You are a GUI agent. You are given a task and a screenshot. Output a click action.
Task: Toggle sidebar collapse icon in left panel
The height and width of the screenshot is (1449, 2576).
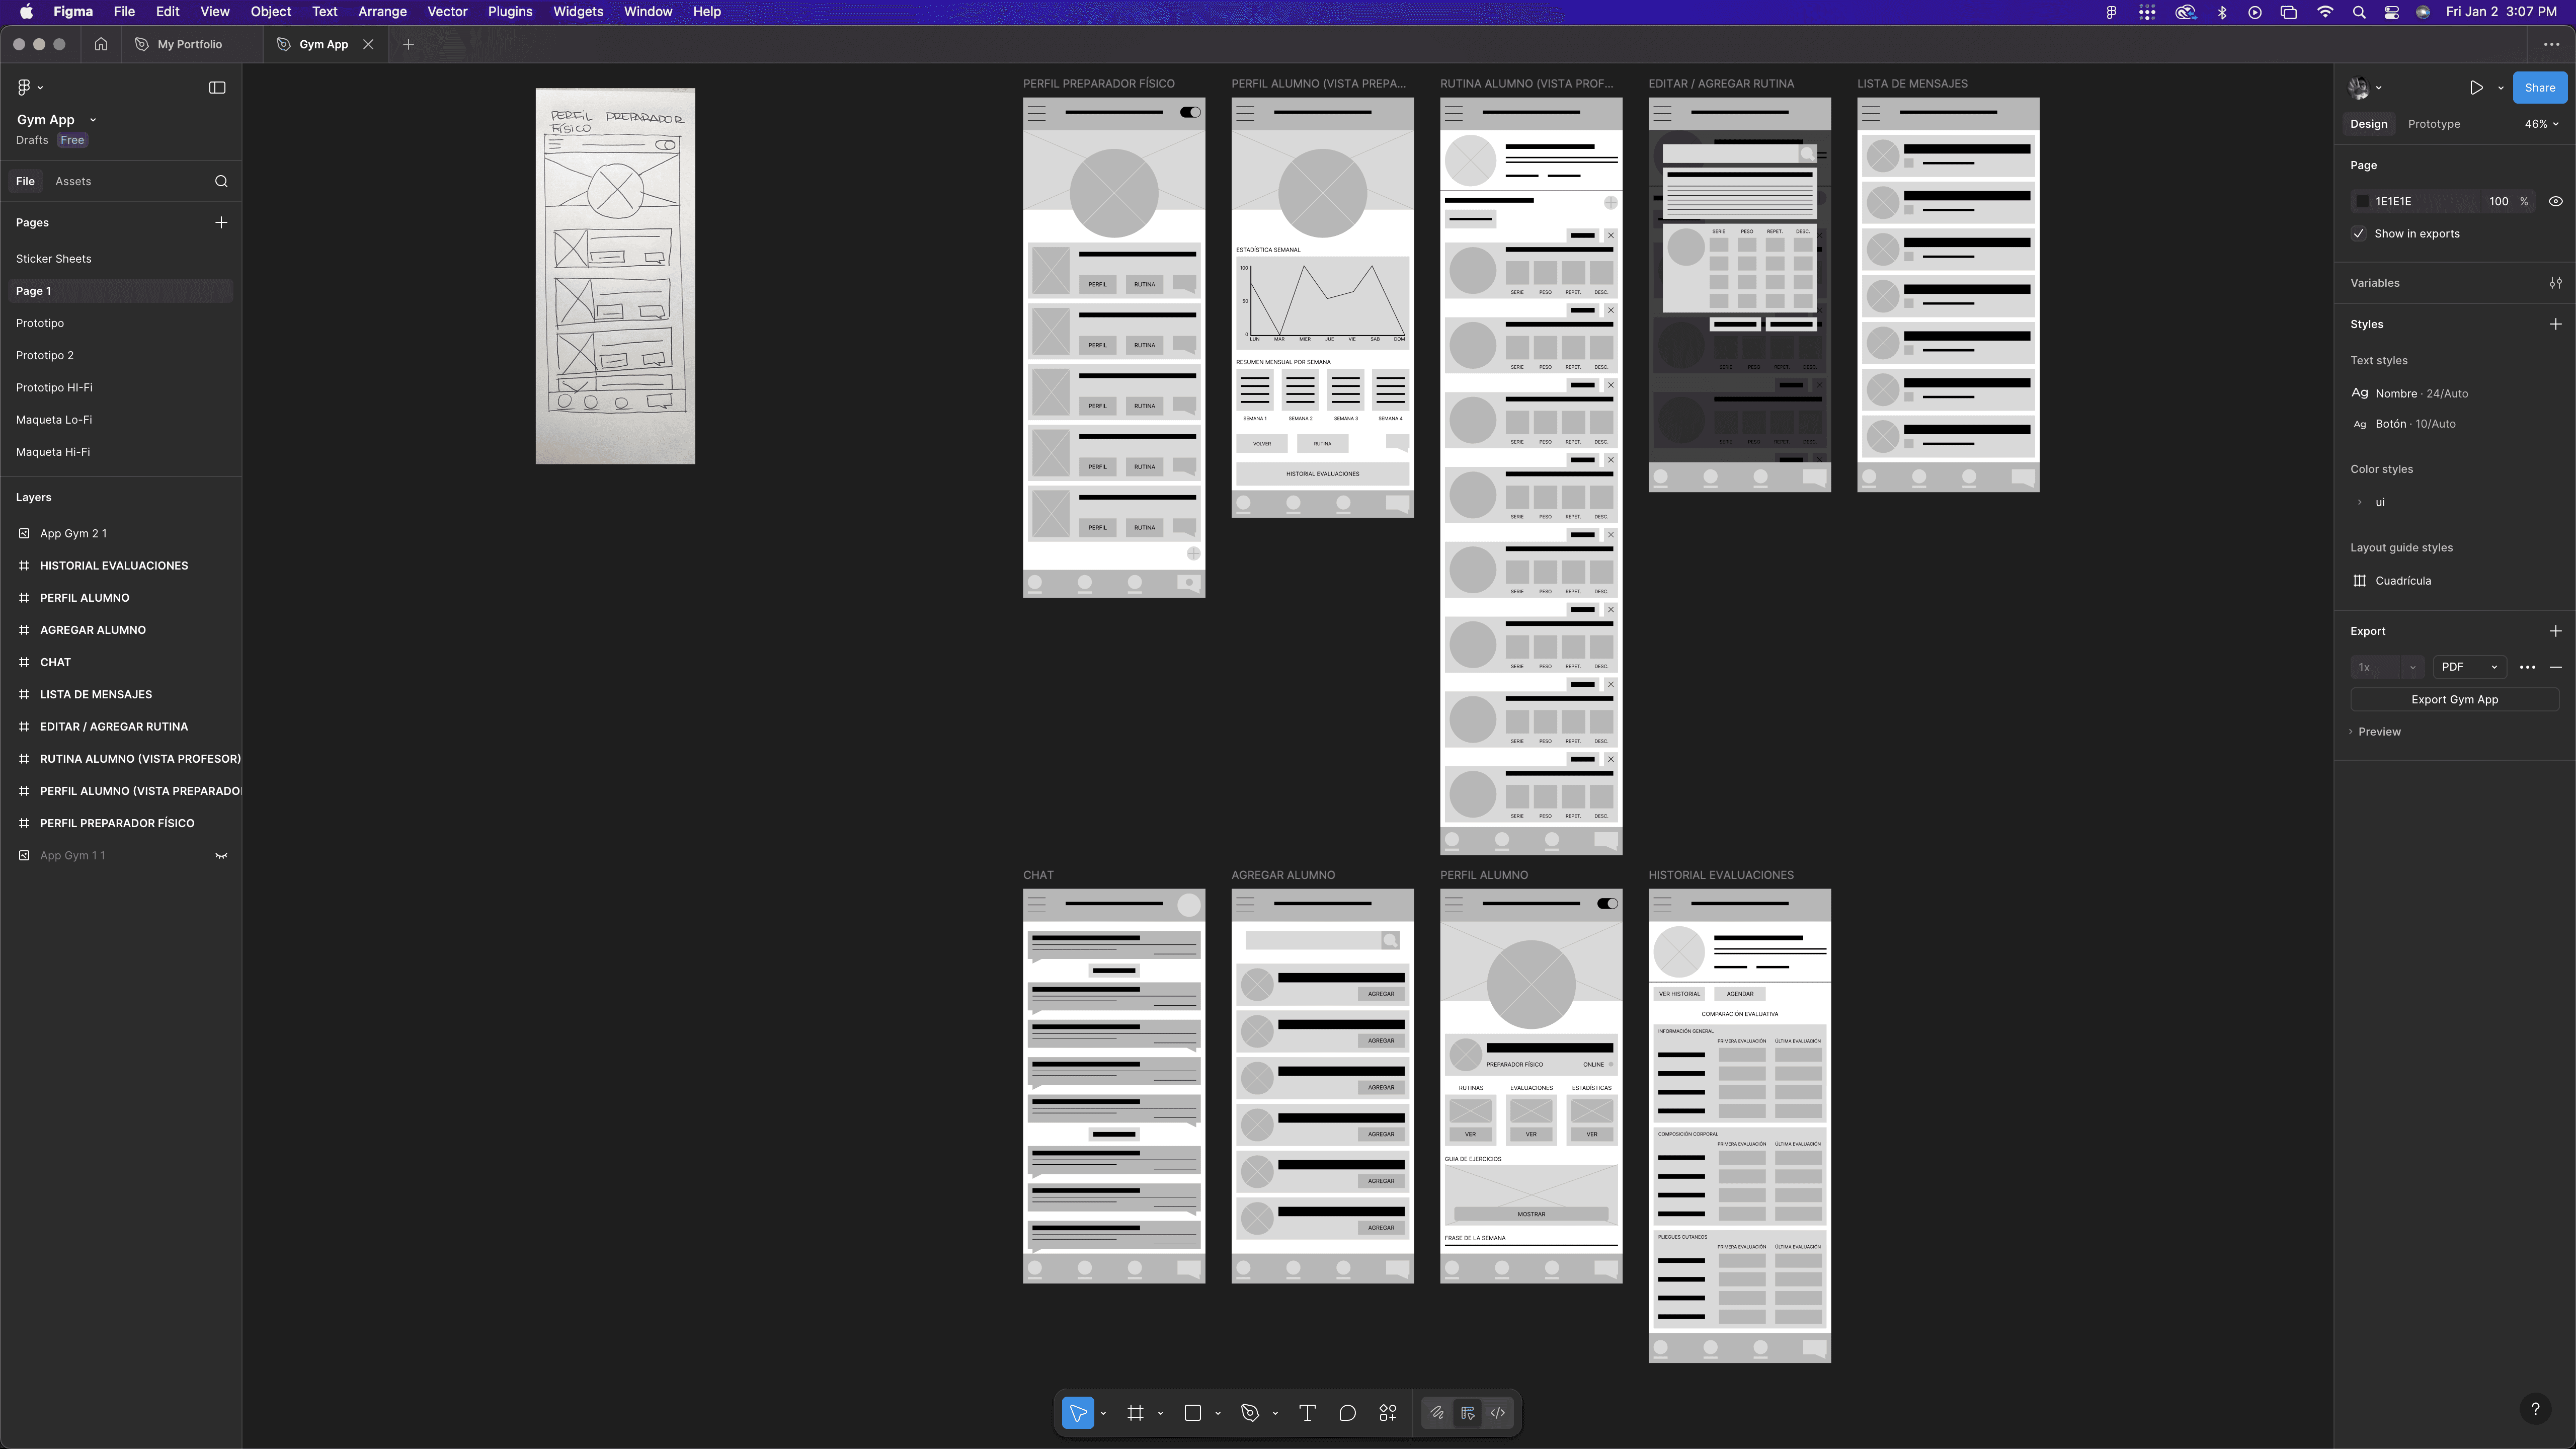point(217,88)
